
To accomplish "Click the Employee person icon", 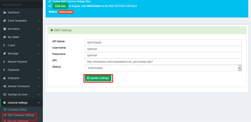I will pyautogui.click(x=4, y=78).
